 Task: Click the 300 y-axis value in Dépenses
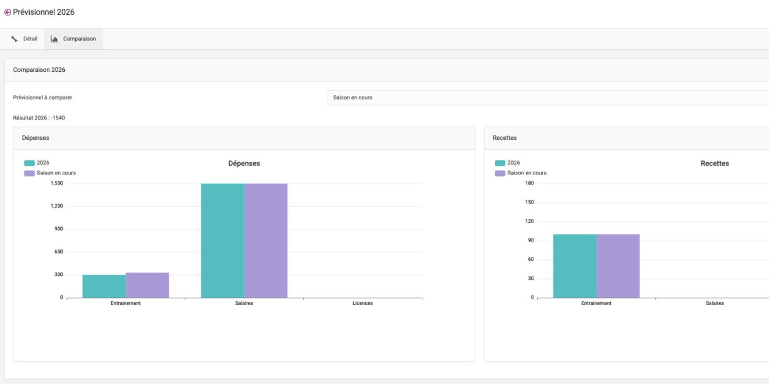58,275
